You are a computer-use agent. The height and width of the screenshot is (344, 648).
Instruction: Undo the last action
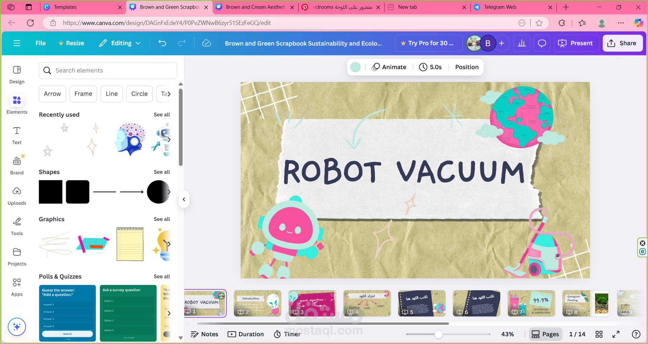click(x=162, y=43)
